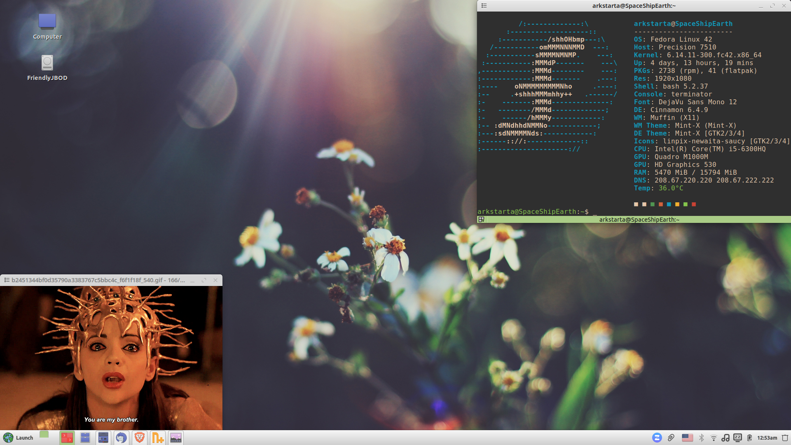Click the 'WM: Muffin (X11)' line
This screenshot has width=791, height=445.
coord(667,118)
